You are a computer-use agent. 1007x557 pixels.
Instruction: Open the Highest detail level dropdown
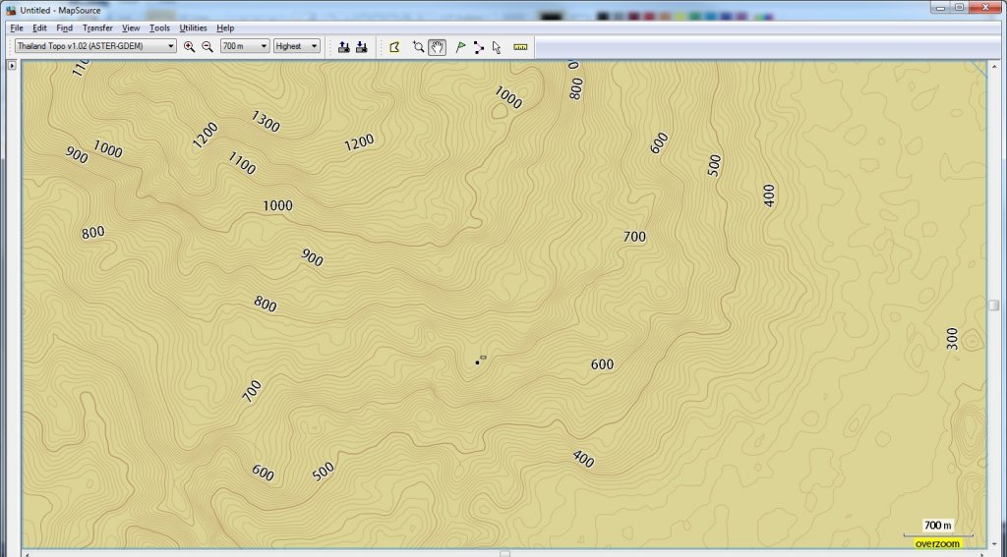[297, 46]
